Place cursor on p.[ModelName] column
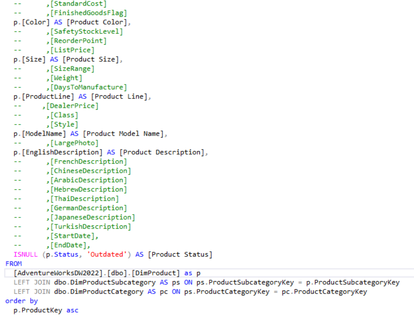414x321 pixels. [x=39, y=134]
